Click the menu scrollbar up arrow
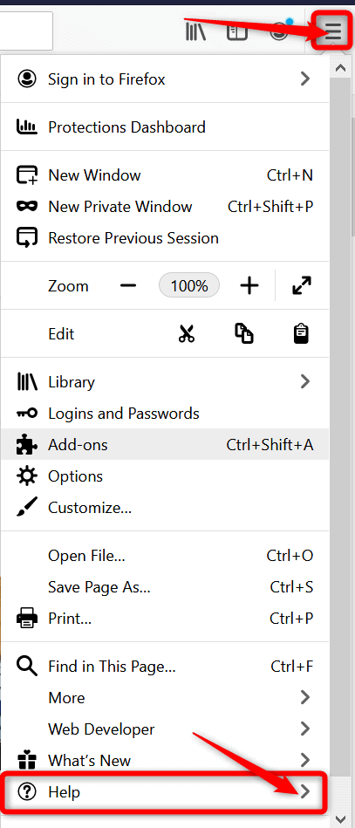The image size is (355, 828). tap(341, 67)
